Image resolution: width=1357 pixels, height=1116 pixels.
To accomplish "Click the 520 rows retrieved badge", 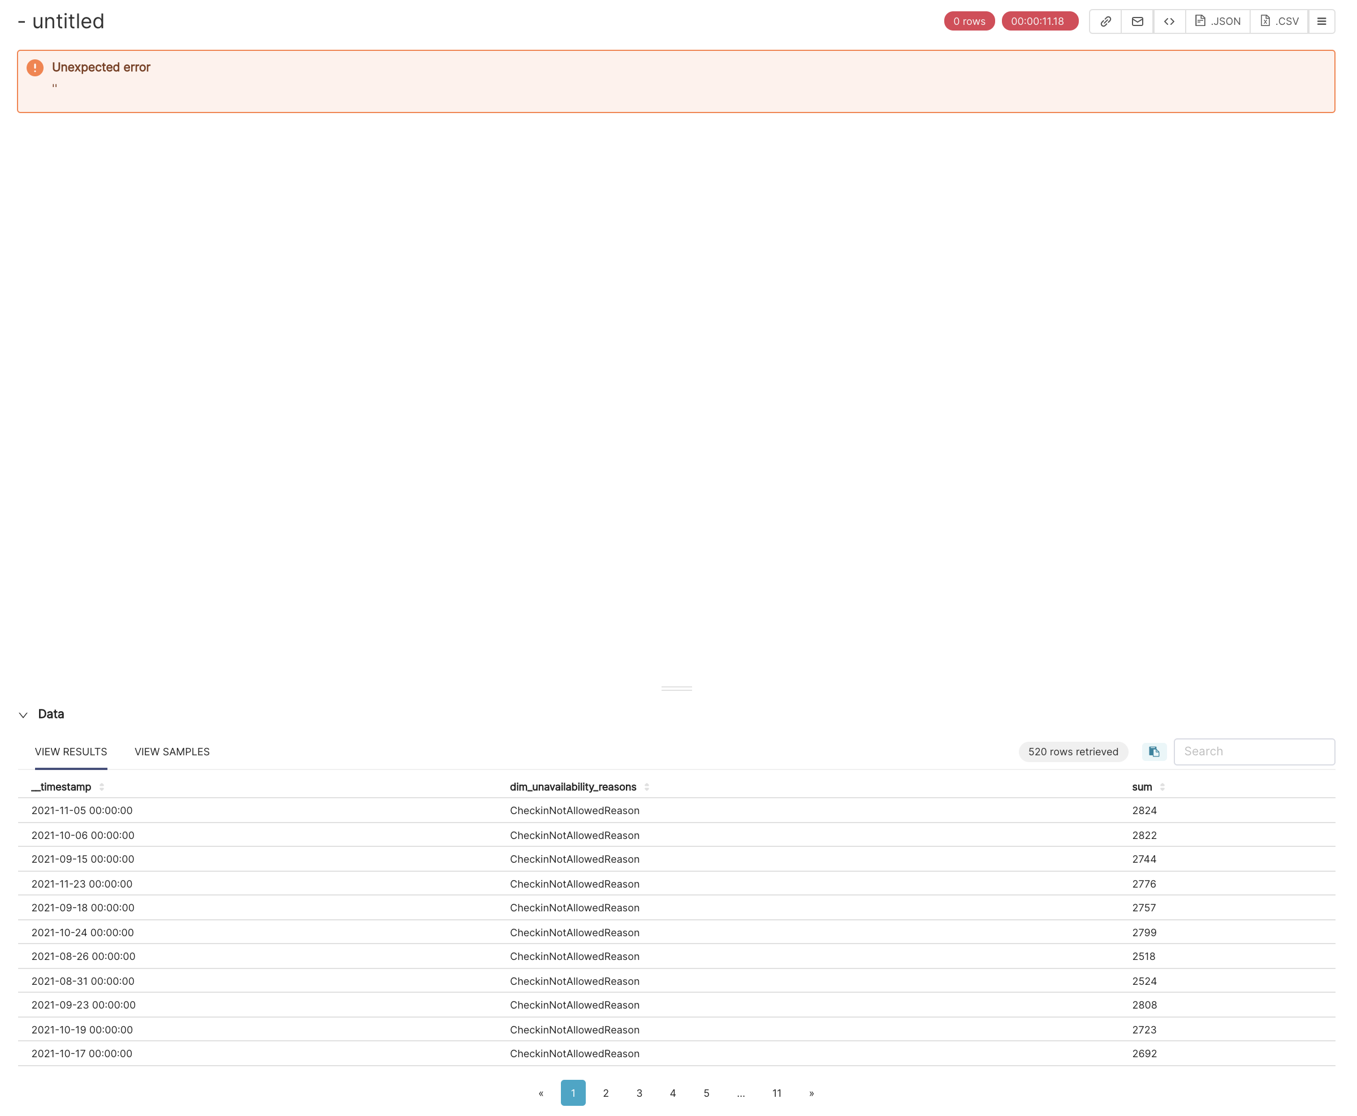I will (x=1072, y=751).
